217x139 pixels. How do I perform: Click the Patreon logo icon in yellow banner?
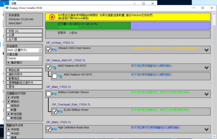[x=52, y=17]
